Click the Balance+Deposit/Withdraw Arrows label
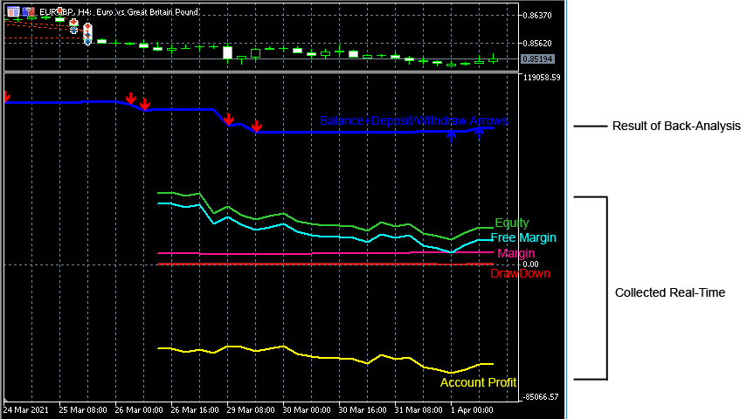The height and width of the screenshot is (419, 754). click(x=413, y=120)
